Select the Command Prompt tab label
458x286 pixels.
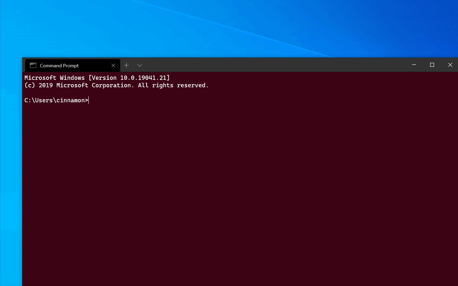click(59, 65)
